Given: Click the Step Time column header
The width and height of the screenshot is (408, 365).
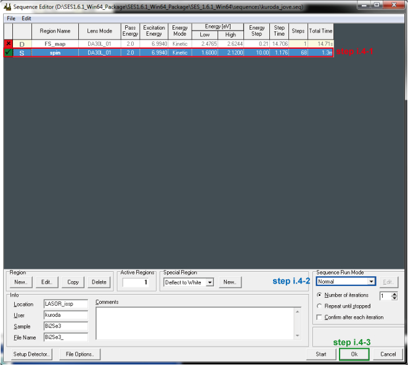Looking at the screenshot, I should (279, 31).
